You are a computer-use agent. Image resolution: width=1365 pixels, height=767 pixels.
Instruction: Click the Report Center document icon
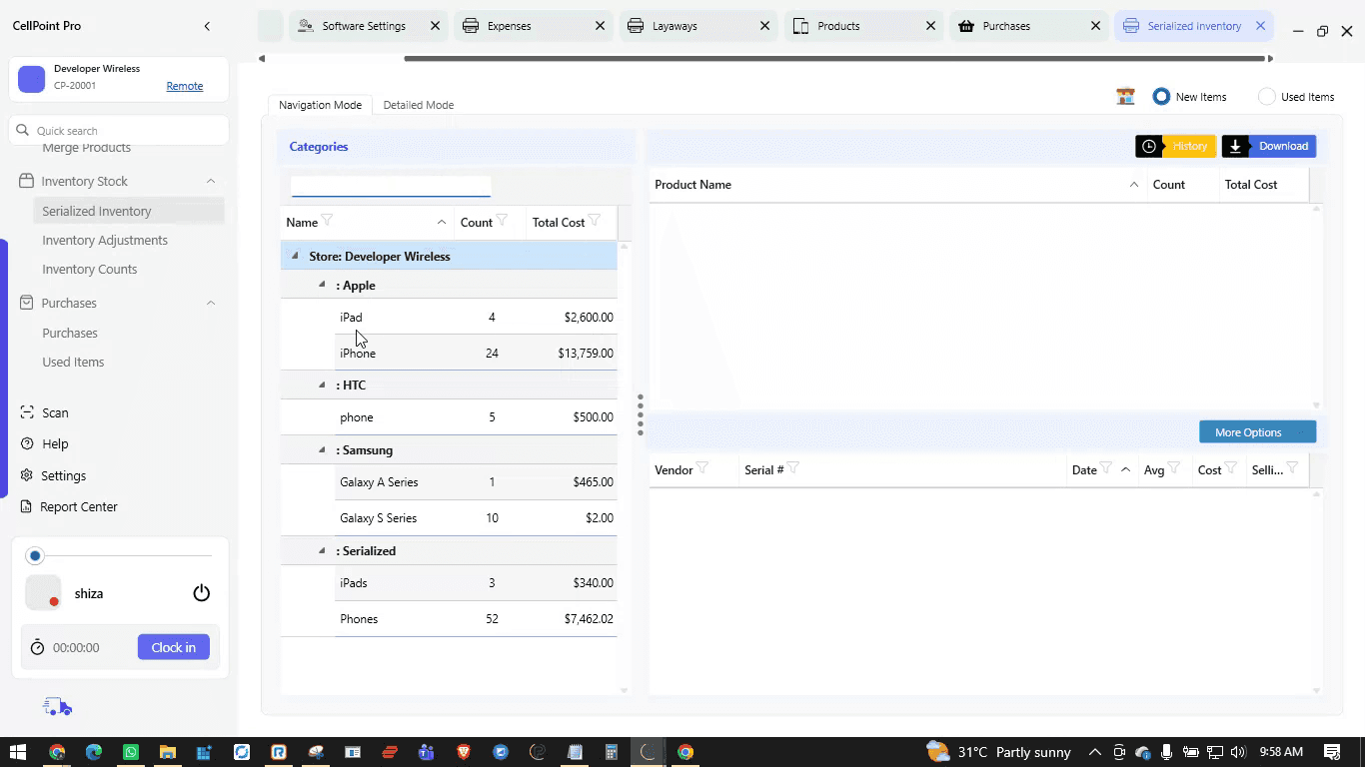tap(27, 506)
